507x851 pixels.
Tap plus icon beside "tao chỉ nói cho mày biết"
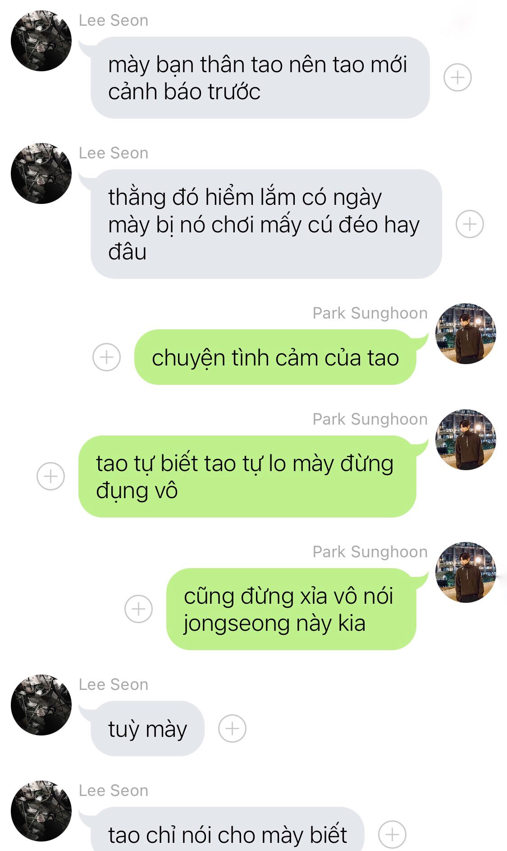392,834
